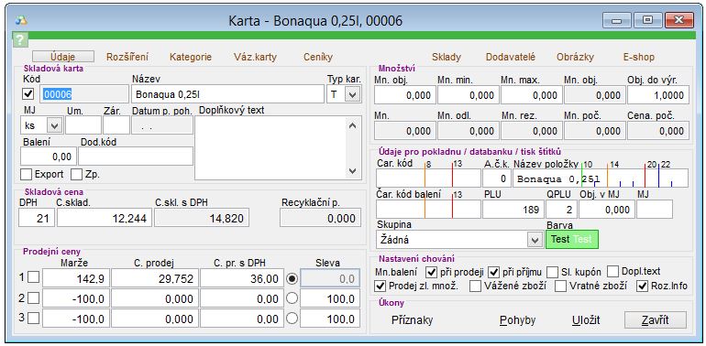
Task: Click down arrow in Doplňkový text box
Action: [x=353, y=171]
